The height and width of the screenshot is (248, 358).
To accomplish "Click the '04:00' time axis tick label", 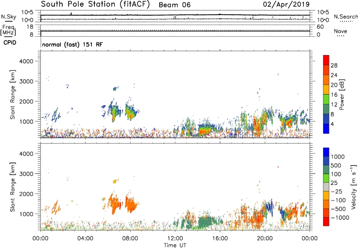I will [x=85, y=239].
